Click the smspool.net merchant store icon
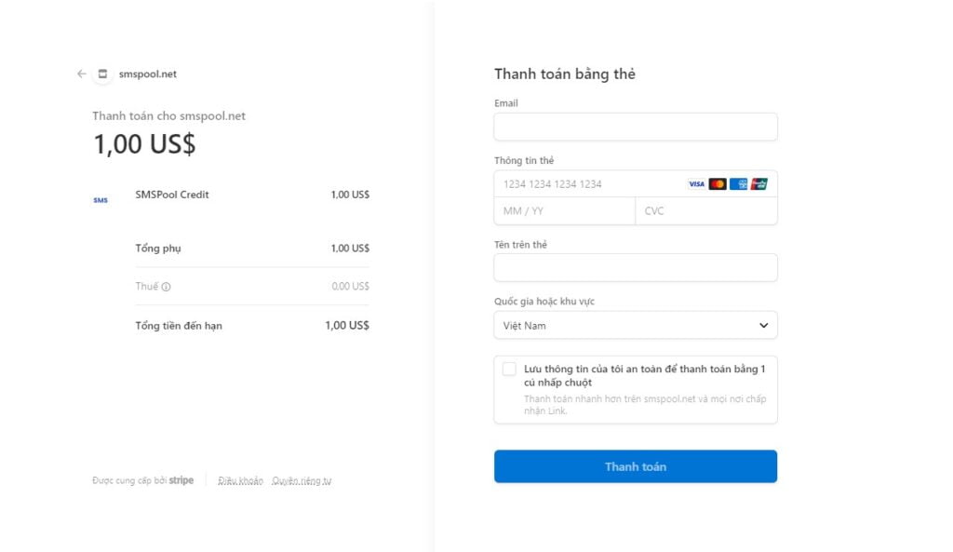The image size is (953, 552). 102,74
